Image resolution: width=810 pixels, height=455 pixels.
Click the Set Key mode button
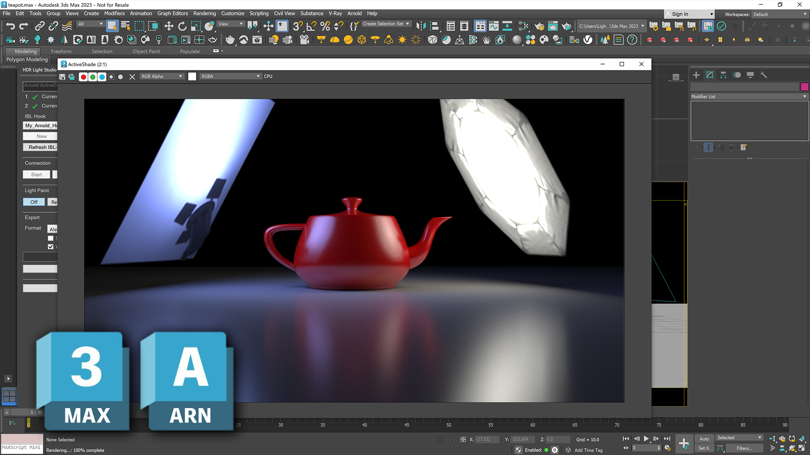click(x=704, y=448)
